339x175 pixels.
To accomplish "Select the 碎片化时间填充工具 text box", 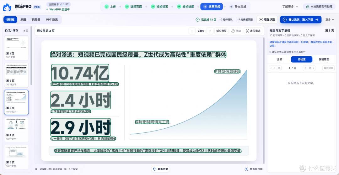I will [x=152, y=122].
